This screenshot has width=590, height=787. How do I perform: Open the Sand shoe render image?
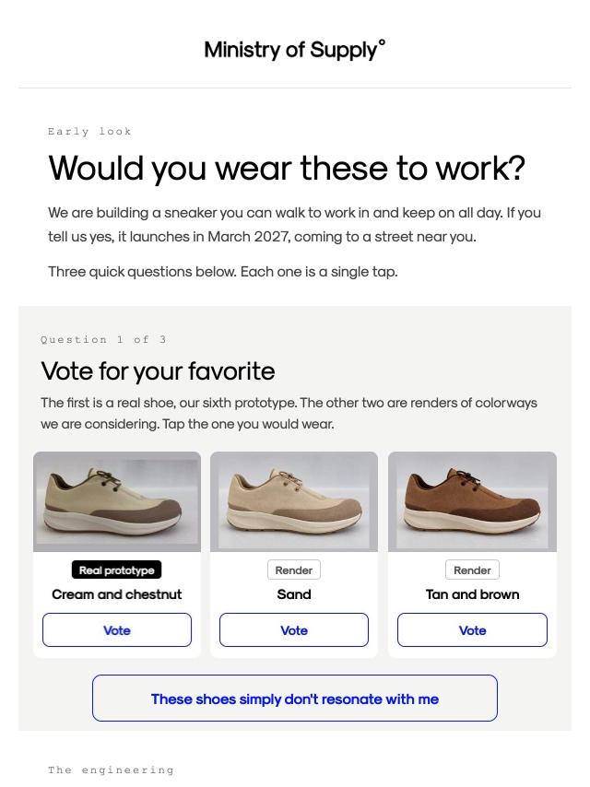294,501
